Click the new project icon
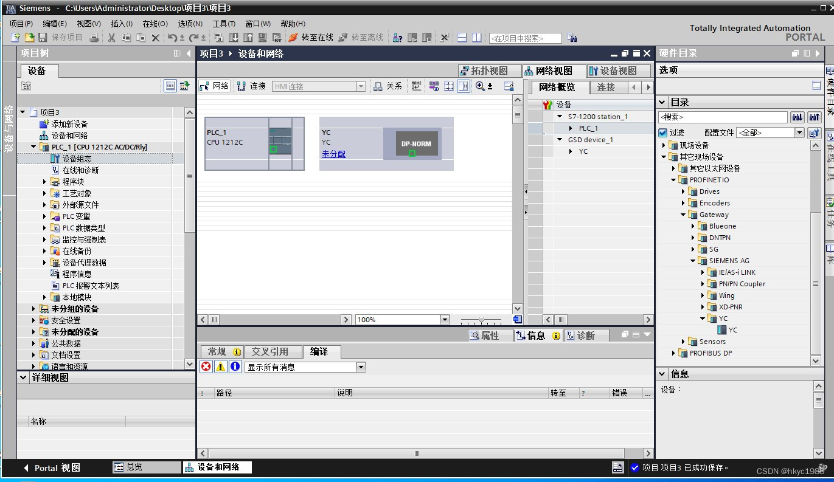Screen dimensions: 834x482 point(16,38)
